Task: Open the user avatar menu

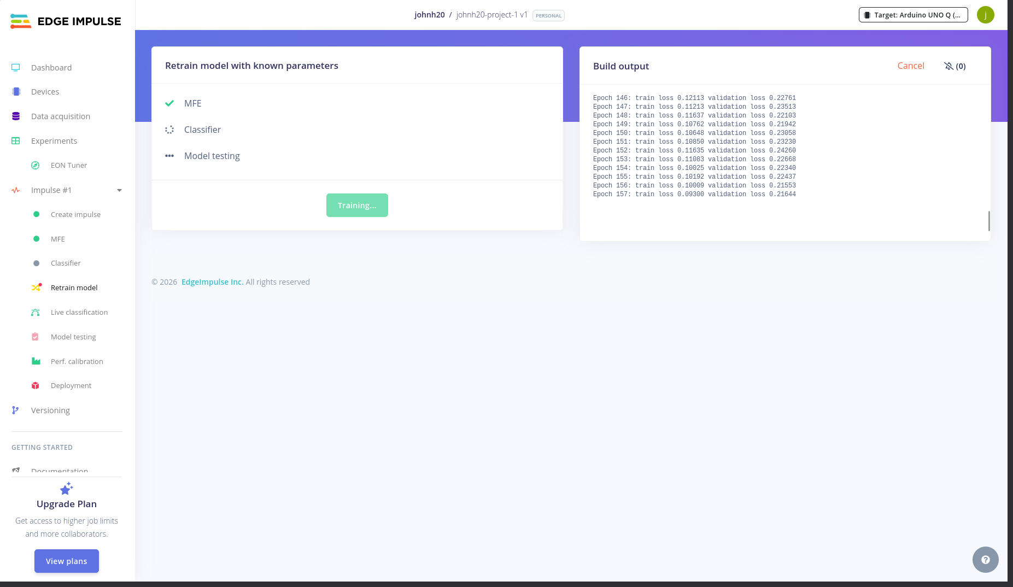Action: point(985,15)
